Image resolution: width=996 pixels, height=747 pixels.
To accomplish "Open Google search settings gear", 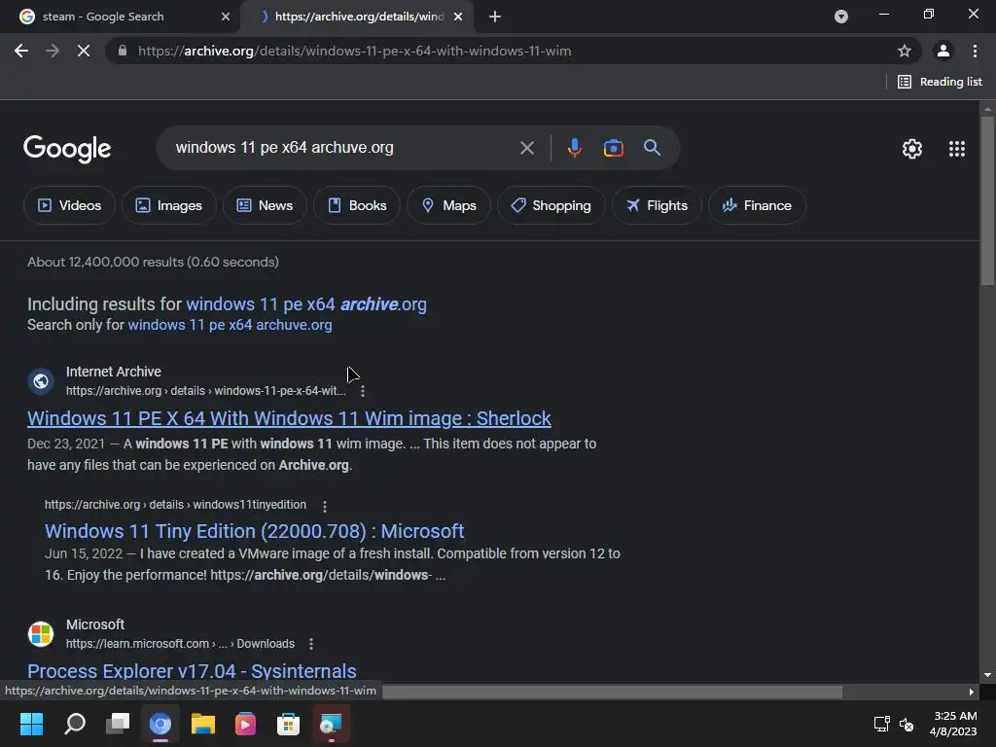I will 912,149.
